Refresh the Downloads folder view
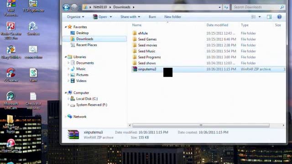The image size is (292, 164). (226, 7)
